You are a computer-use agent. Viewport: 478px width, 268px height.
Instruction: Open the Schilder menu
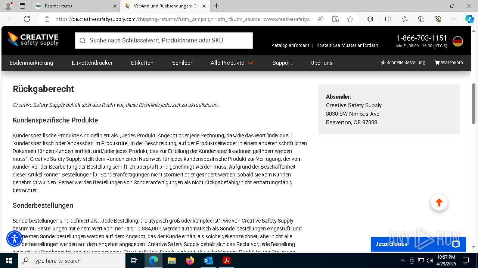(x=182, y=63)
